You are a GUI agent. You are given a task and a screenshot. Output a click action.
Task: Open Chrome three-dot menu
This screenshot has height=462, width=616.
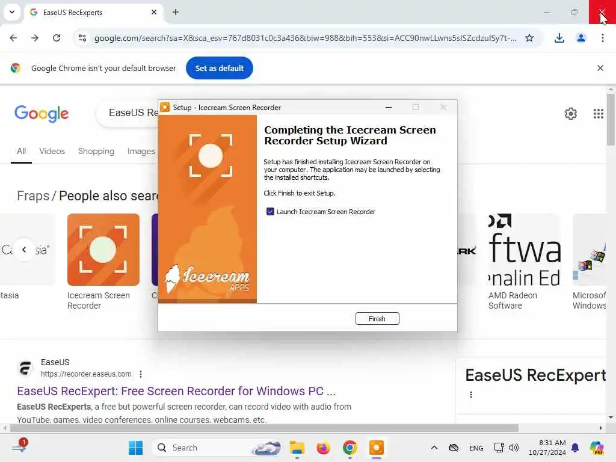coord(603,38)
